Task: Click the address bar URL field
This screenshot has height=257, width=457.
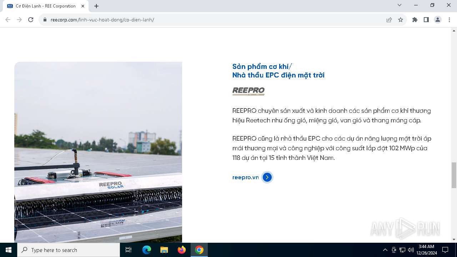Action: coord(214,20)
